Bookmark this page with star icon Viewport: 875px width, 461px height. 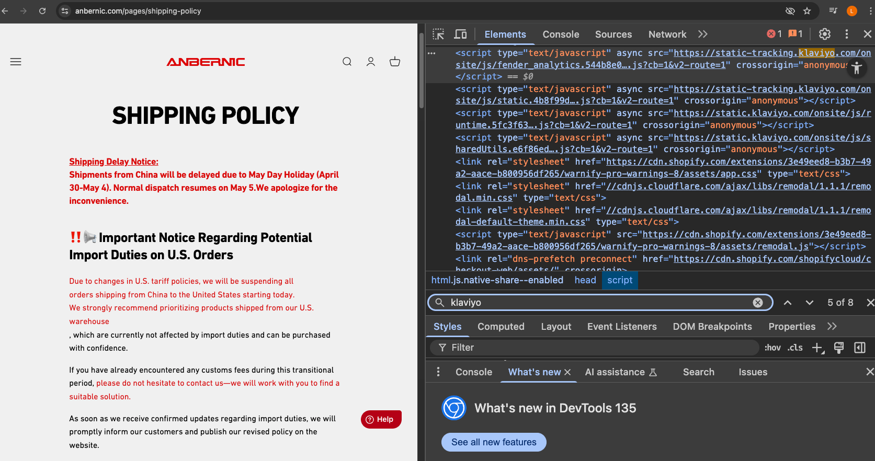[x=807, y=11]
